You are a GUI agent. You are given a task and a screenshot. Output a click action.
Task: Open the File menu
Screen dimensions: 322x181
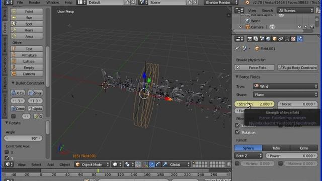click(20, 2)
